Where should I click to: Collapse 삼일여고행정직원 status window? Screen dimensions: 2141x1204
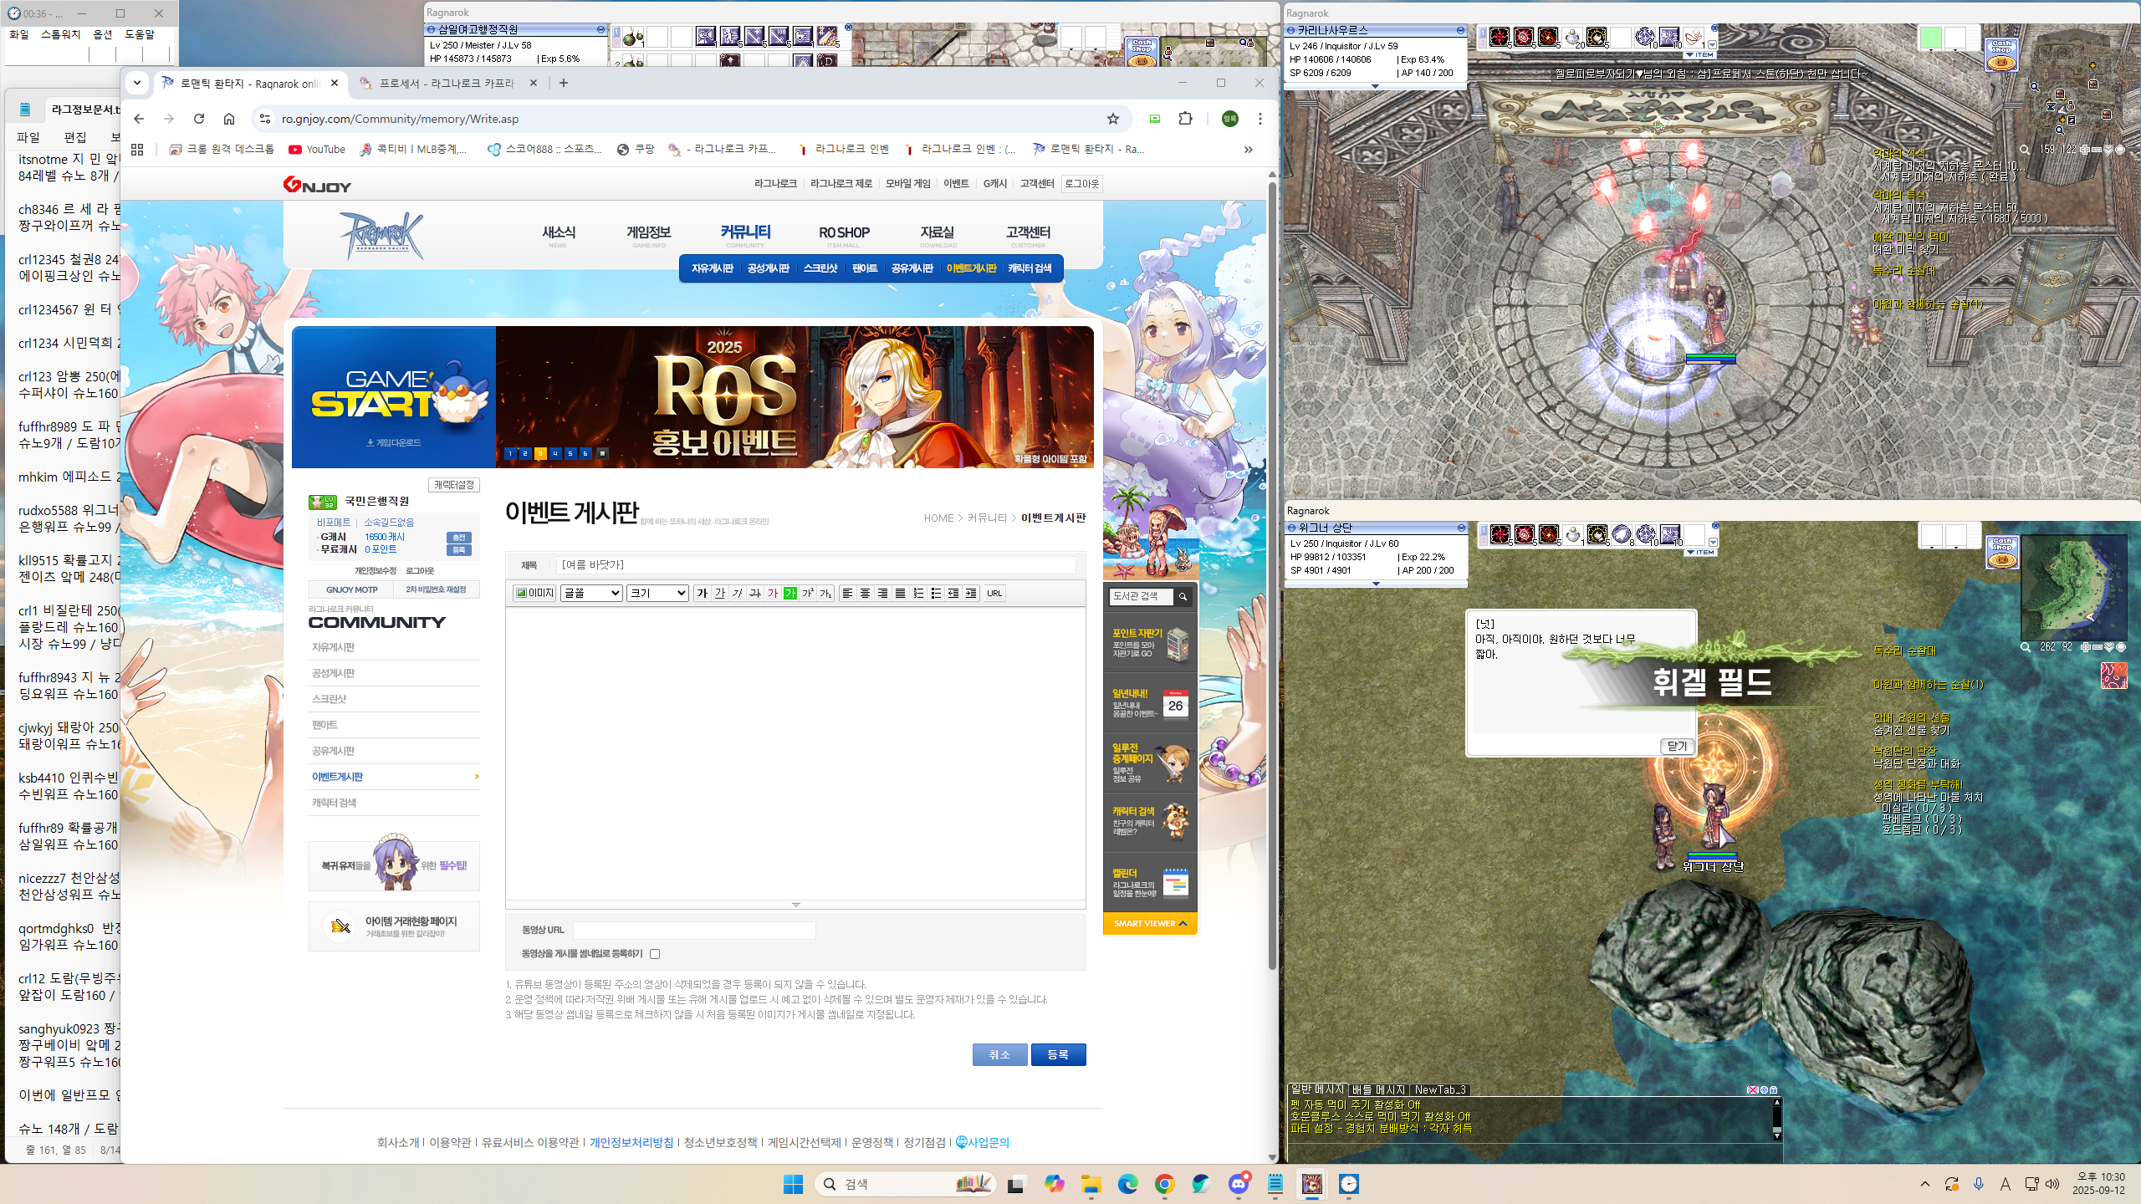tap(600, 29)
